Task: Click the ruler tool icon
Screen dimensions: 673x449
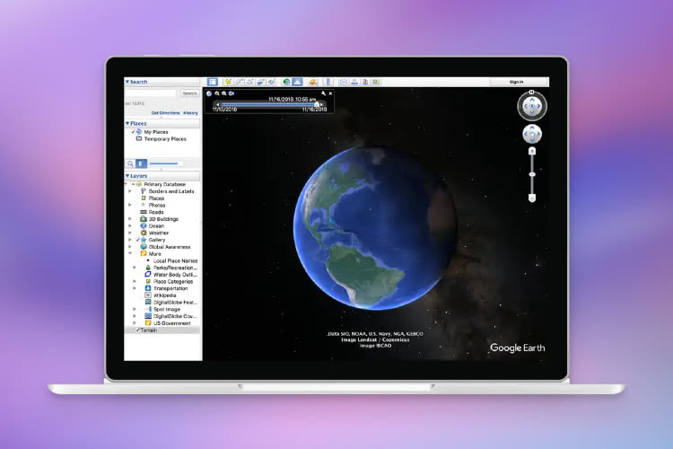Action: click(x=328, y=82)
